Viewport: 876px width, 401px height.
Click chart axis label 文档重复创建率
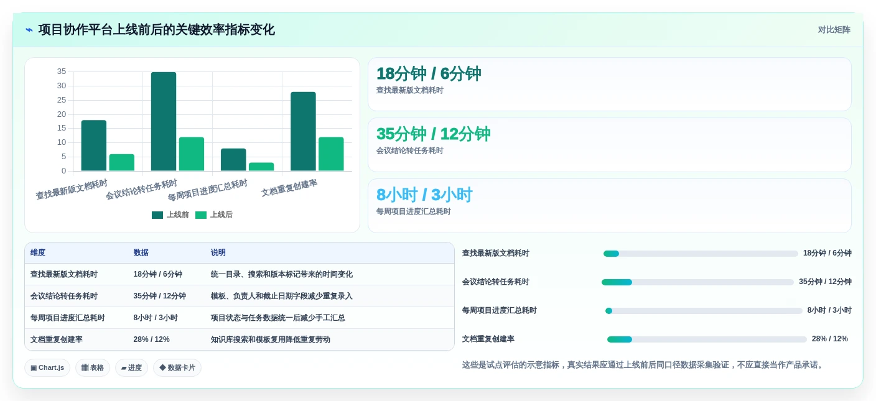pos(289,188)
